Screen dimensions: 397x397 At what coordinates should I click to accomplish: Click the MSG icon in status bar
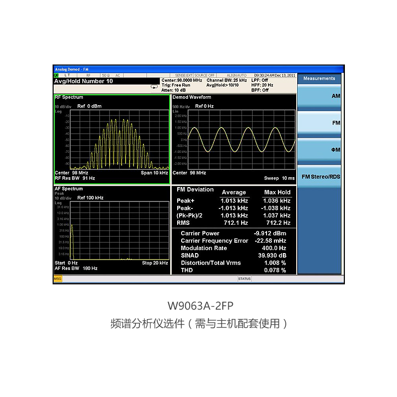pyautogui.click(x=58, y=279)
